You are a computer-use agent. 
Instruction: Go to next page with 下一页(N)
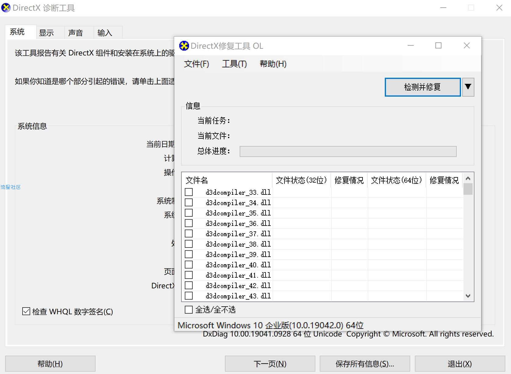point(270,364)
